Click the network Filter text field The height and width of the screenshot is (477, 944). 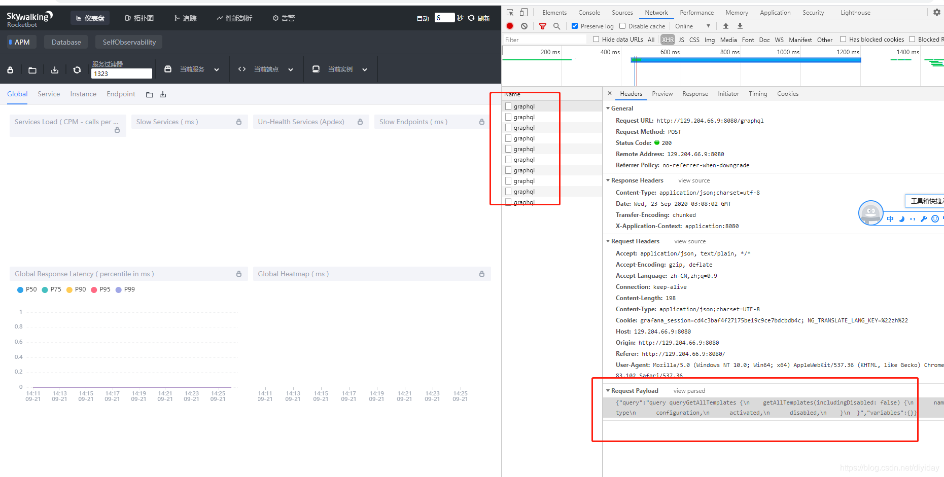[545, 40]
